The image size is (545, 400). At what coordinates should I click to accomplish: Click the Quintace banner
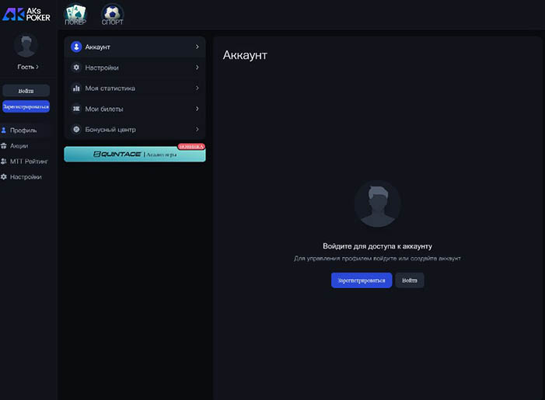[x=135, y=154]
